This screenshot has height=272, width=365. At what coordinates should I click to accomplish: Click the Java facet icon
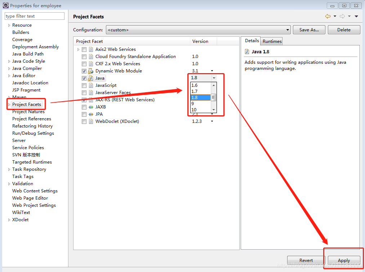pos(90,78)
